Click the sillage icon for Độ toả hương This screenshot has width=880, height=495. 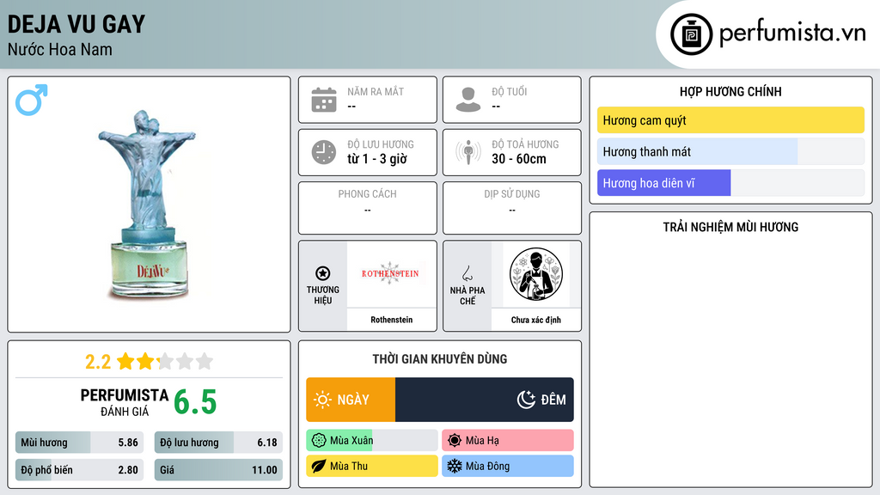click(468, 152)
